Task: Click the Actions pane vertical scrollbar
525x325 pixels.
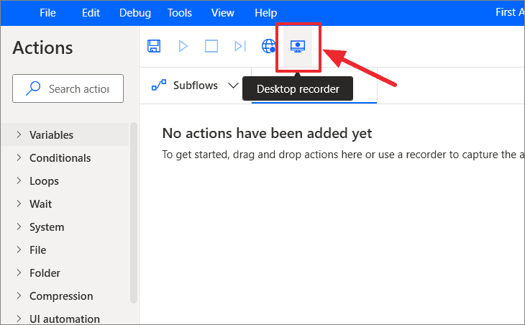Action: [x=134, y=213]
